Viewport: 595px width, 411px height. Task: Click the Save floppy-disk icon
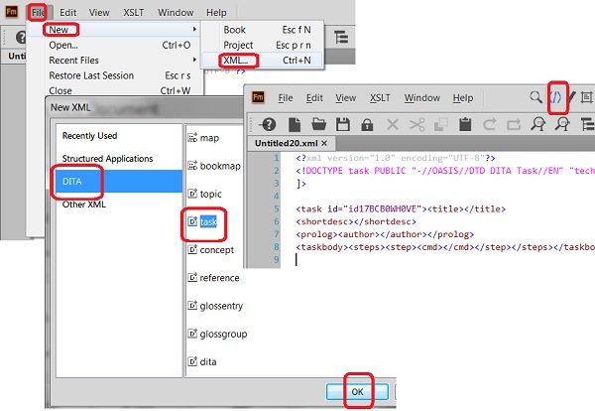[x=343, y=124]
